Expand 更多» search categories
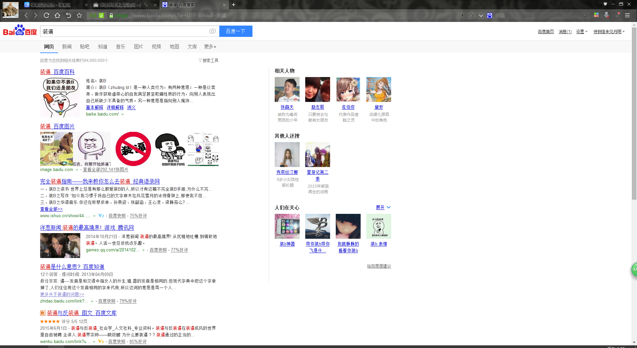This screenshot has height=348, width=637. pos(210,46)
